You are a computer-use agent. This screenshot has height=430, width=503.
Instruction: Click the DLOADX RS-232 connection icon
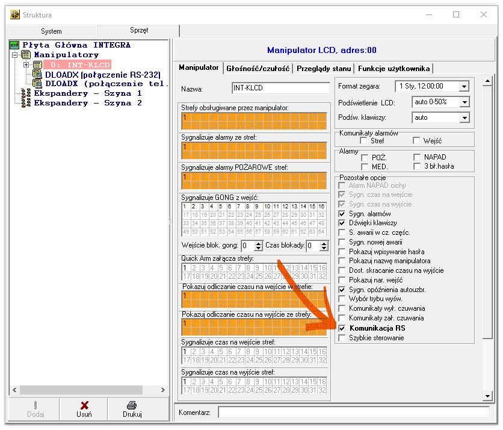[37, 75]
